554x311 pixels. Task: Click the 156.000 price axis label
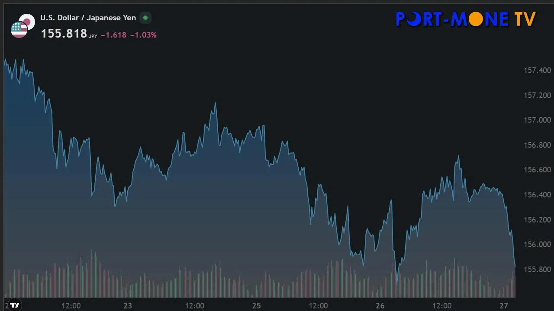tap(537, 244)
